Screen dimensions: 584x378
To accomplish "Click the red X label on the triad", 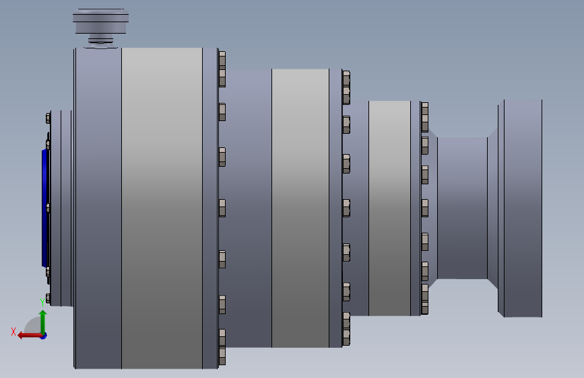I will 13,332.
